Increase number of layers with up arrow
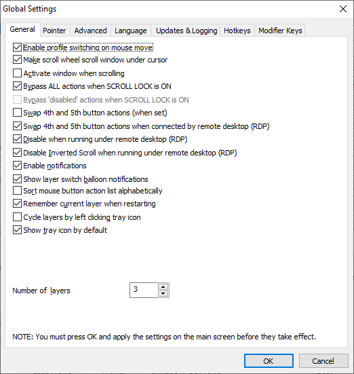This screenshot has height=374, width=354. [x=163, y=286]
